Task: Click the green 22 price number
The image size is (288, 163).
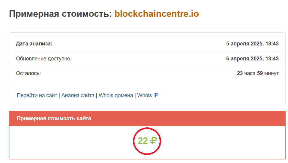Action: (x=142, y=141)
